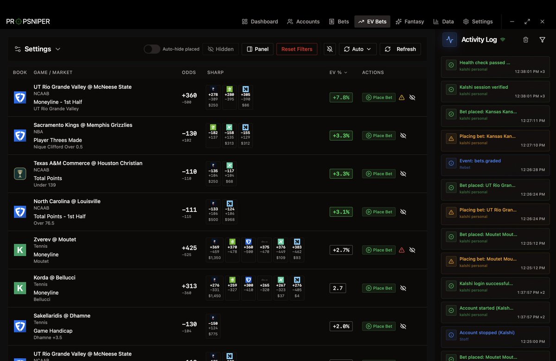This screenshot has height=361, width=556.
Task: Click red warning icon on Zverev @ Moutet row
Action: pyautogui.click(x=402, y=250)
